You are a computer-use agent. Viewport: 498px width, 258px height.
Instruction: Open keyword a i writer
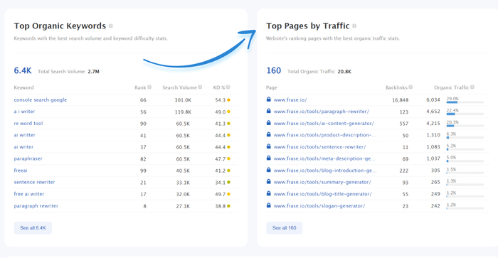pyautogui.click(x=24, y=112)
